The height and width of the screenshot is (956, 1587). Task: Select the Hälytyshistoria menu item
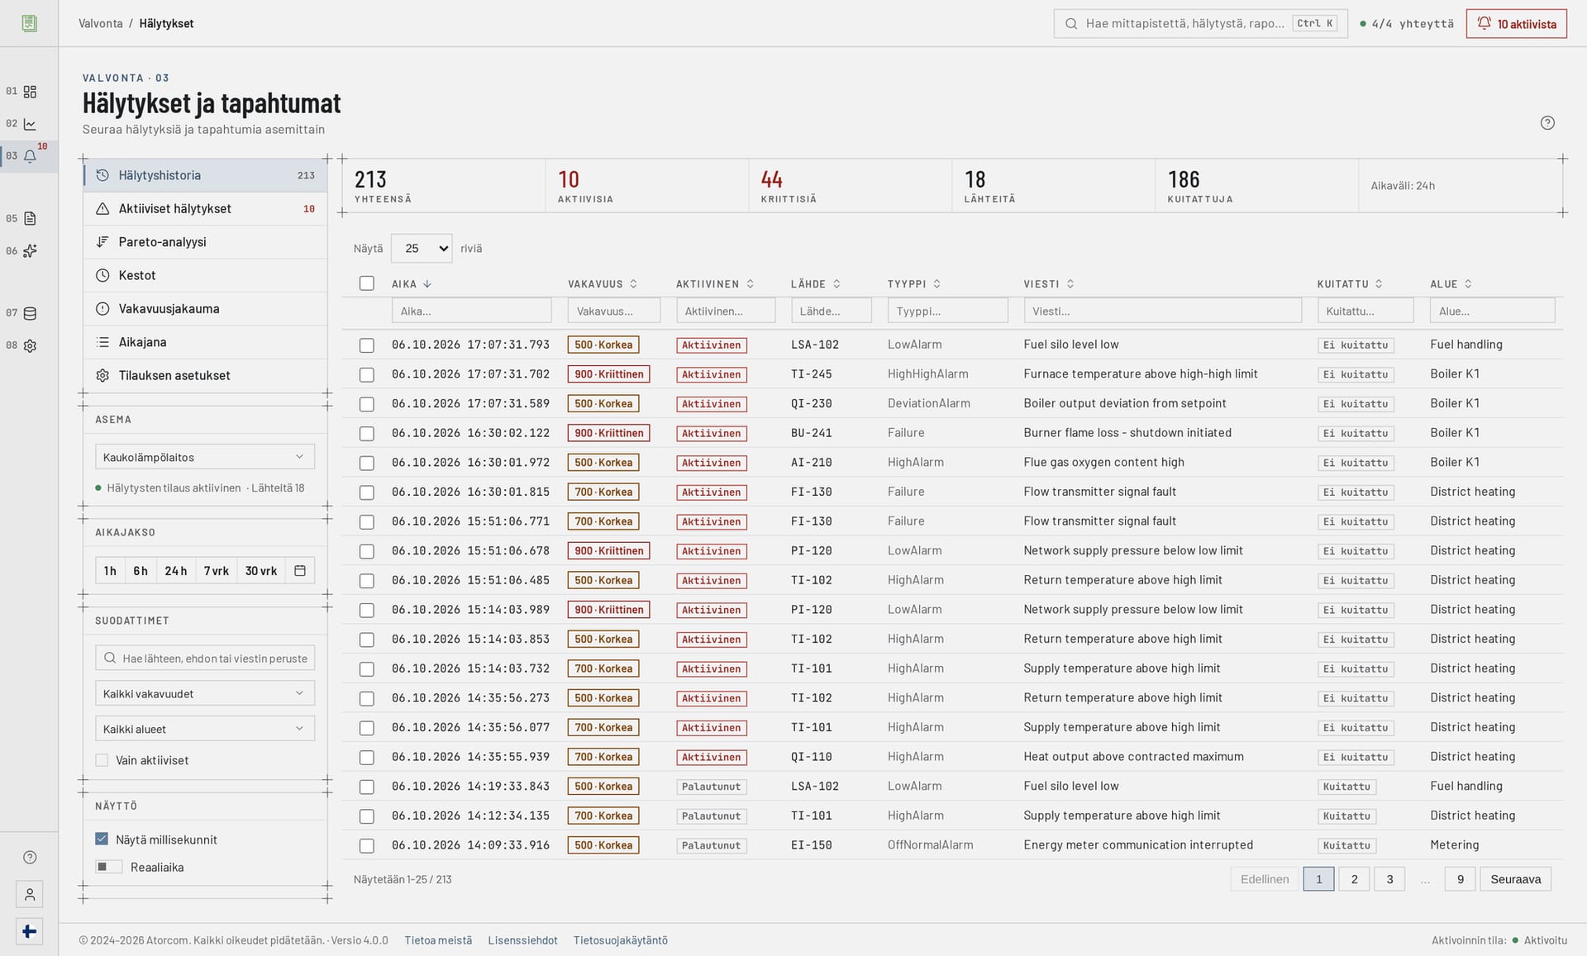205,175
